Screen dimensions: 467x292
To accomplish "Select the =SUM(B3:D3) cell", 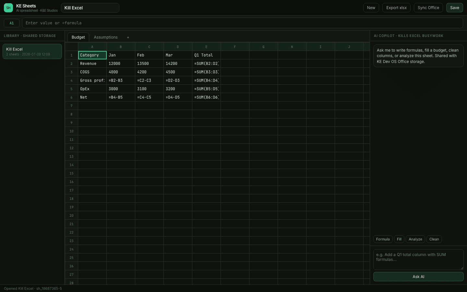I will coord(206,72).
